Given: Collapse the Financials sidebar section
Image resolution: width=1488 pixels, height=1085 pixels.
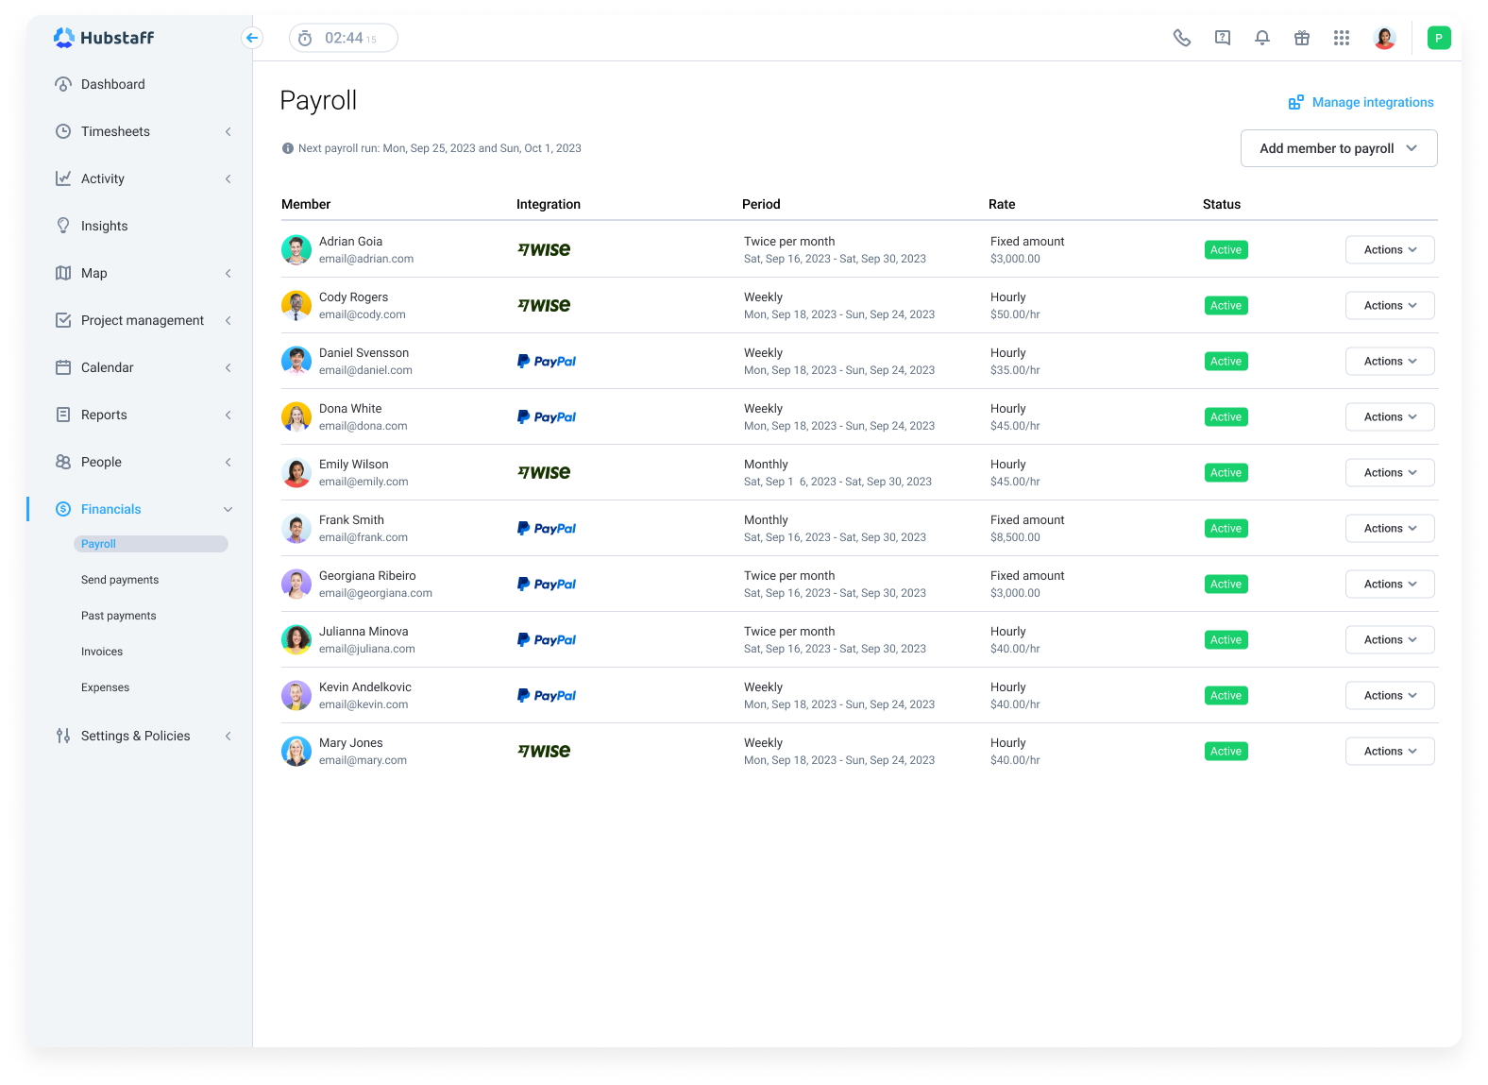Looking at the screenshot, I should pyautogui.click(x=142, y=509).
